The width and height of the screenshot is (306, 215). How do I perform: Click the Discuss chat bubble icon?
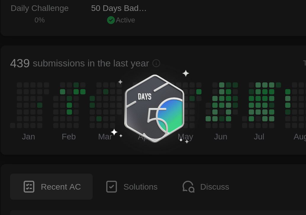tap(188, 187)
